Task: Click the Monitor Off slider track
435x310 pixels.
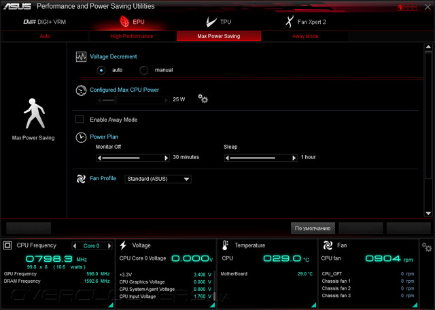Action: [133, 158]
